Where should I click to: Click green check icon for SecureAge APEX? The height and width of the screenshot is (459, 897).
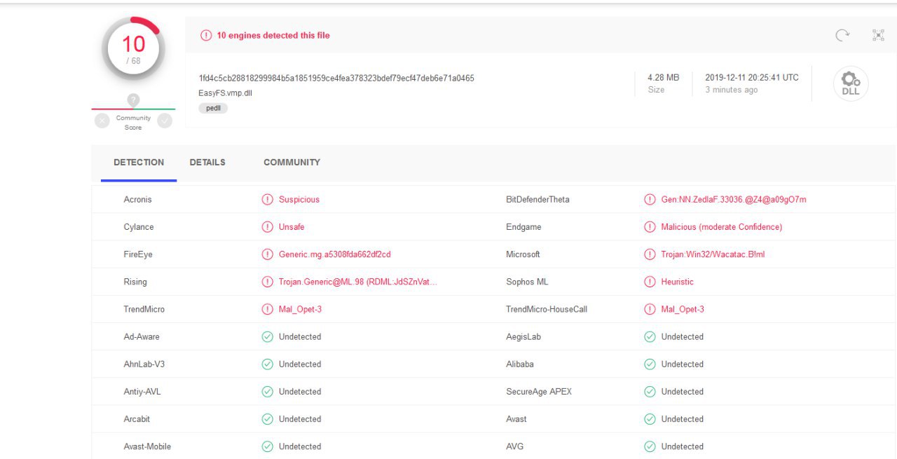tap(650, 392)
